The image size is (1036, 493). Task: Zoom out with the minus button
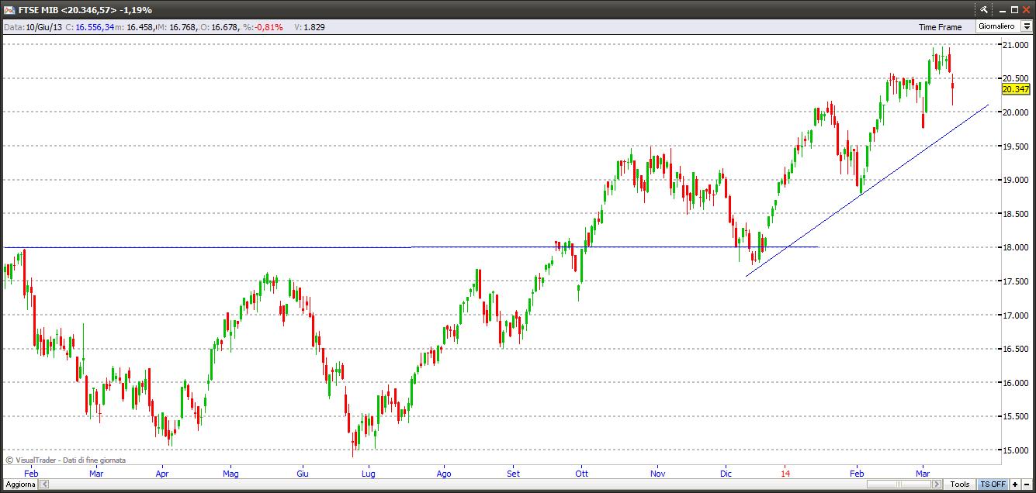pyautogui.click(x=1026, y=484)
